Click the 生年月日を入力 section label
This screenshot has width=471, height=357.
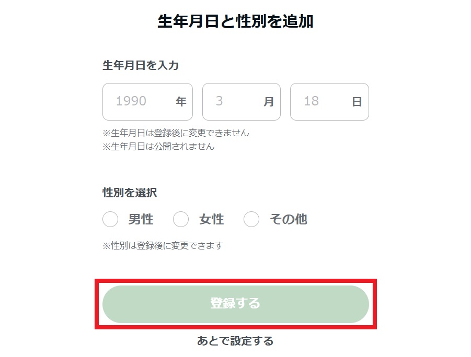point(141,65)
